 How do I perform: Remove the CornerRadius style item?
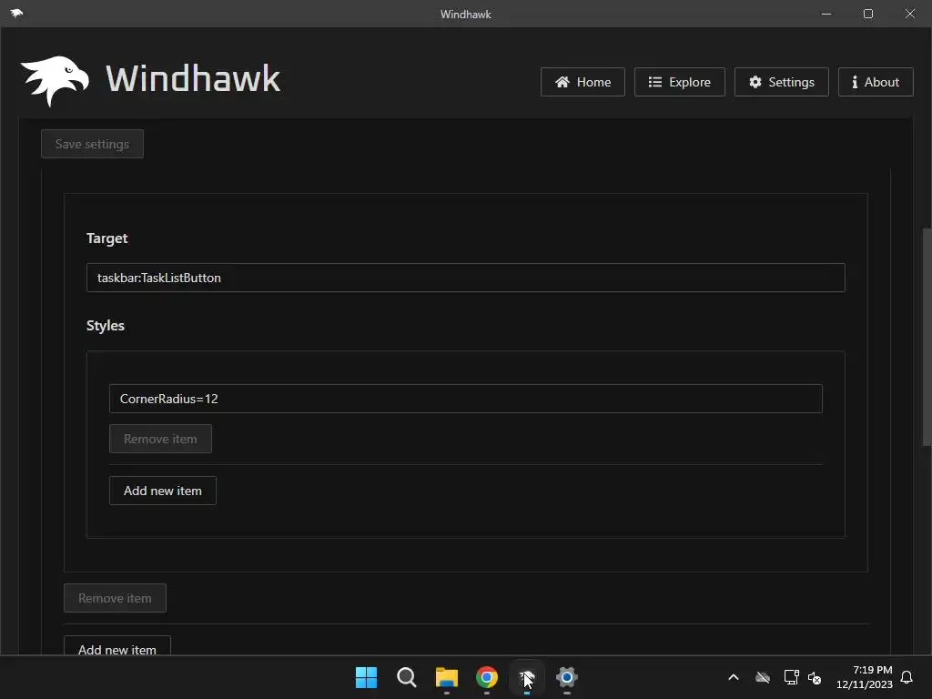160,439
